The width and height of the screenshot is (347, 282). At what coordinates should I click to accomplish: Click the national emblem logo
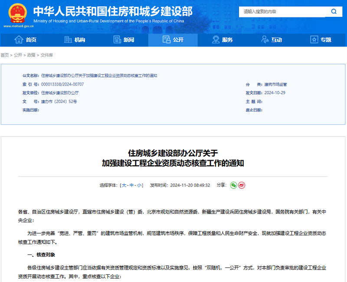pos(16,13)
